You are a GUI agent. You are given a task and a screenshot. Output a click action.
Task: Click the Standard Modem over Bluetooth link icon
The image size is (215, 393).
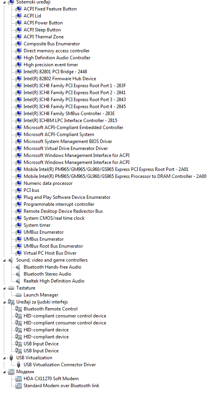click(19, 386)
